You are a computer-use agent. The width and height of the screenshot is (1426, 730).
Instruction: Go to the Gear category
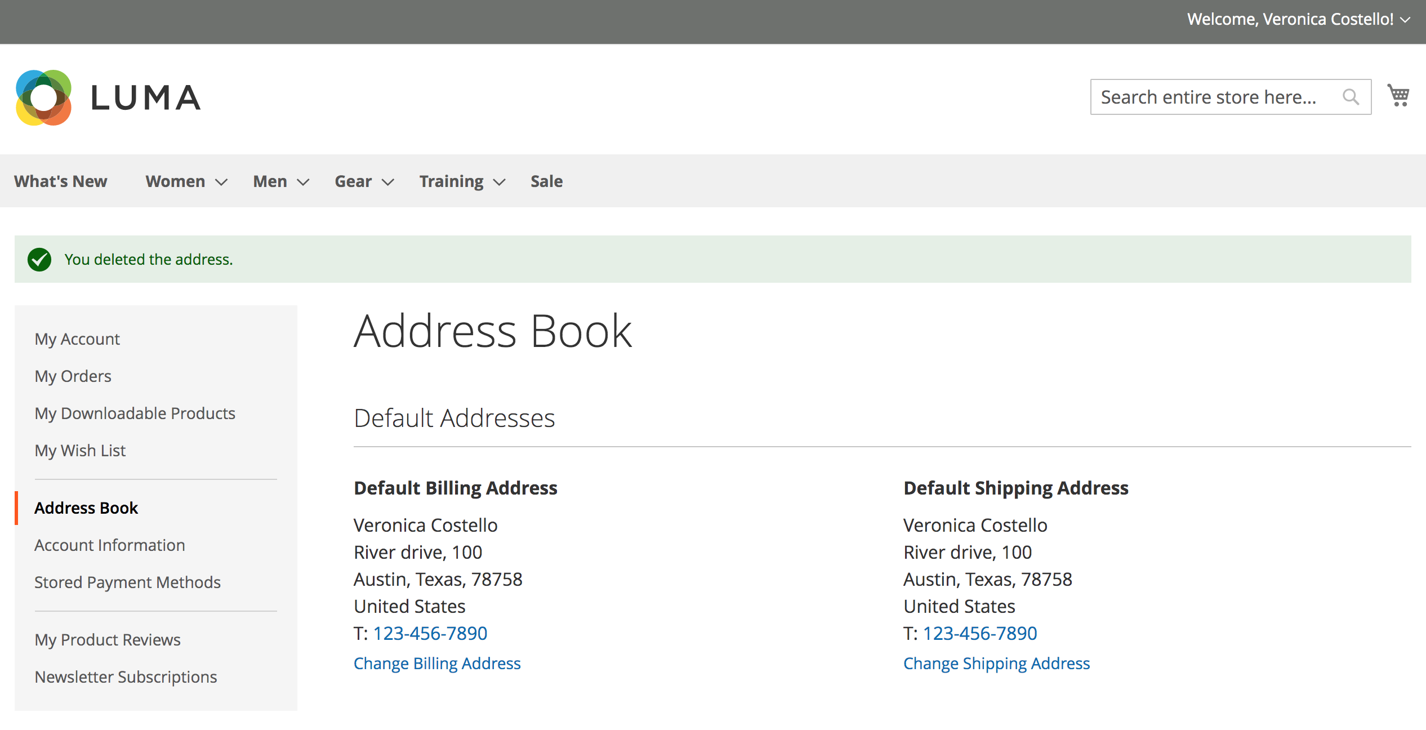pyautogui.click(x=353, y=181)
